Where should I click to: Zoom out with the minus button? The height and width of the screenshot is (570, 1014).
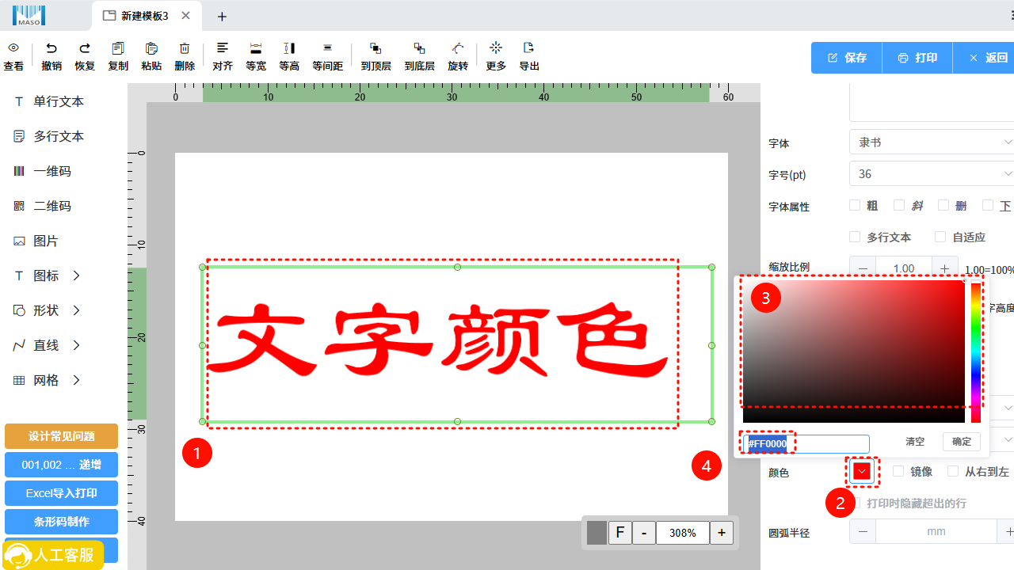pyautogui.click(x=644, y=533)
